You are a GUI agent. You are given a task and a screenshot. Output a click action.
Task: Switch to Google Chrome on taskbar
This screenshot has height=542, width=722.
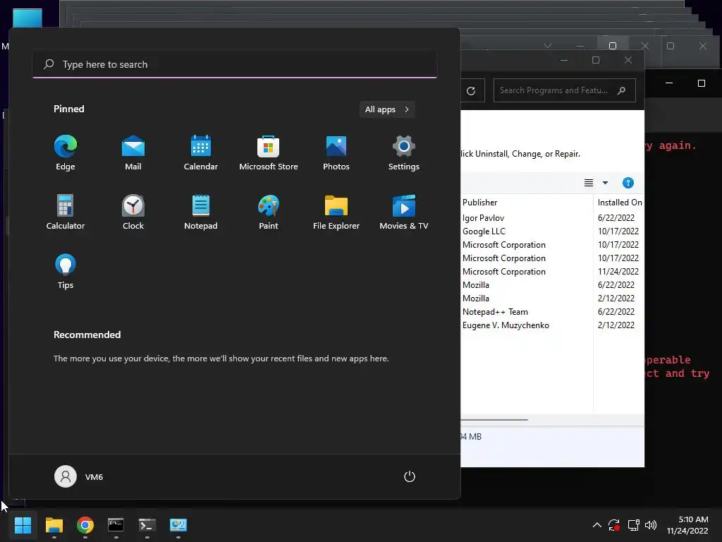[85, 525]
